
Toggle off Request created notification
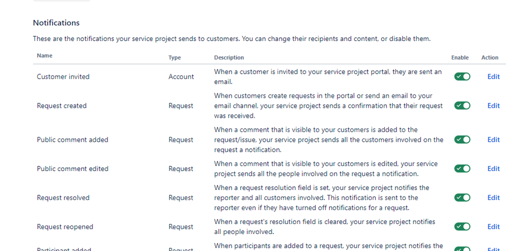pos(462,106)
